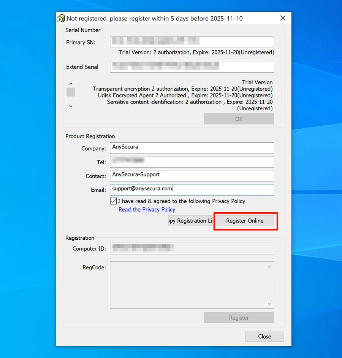Close the registration dialog with X
Image resolution: width=342 pixels, height=358 pixels.
tap(283, 18)
